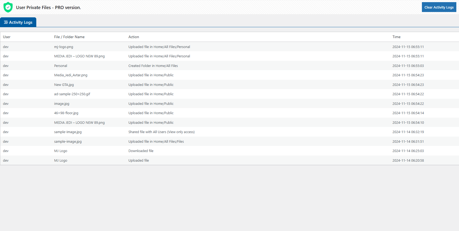Click the green shield logo icon

[8, 7]
